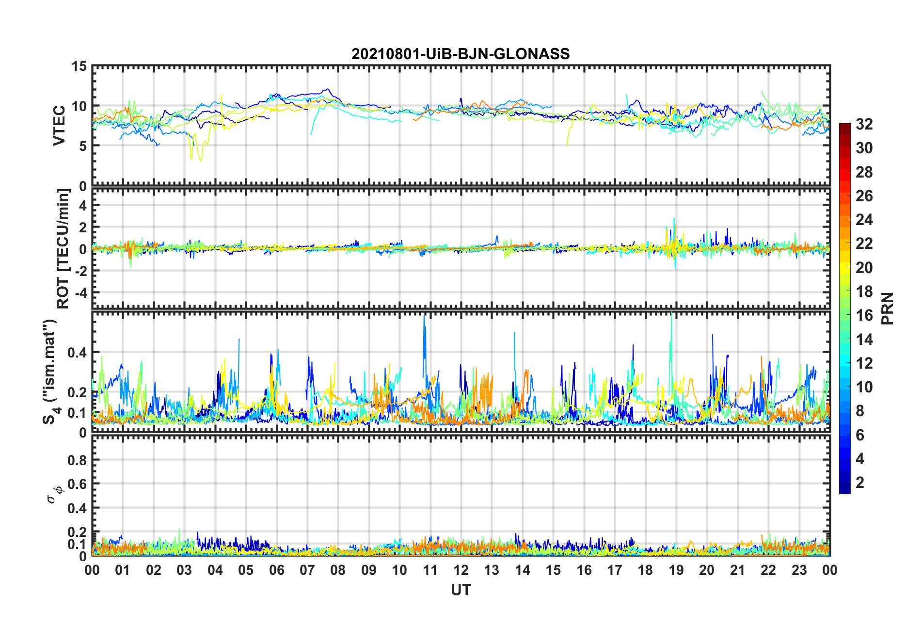Click VTEC axis tick label 15
The width and height of the screenshot is (922, 617).
[79, 66]
